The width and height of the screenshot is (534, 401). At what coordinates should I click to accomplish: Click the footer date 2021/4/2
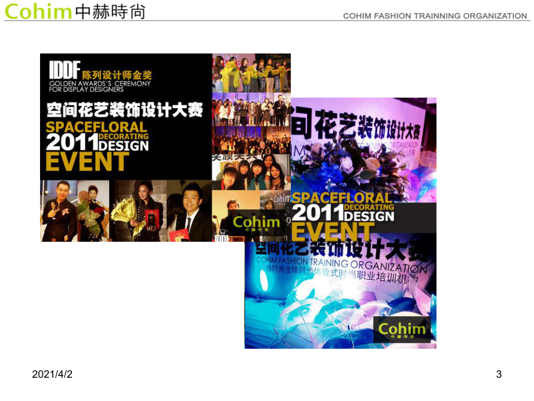(52, 374)
